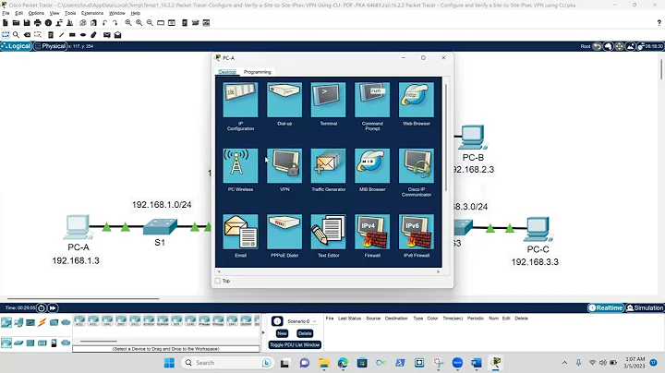This screenshot has width=665, height=373.
Task: Open the Dial-up app icon
Action: (284, 100)
